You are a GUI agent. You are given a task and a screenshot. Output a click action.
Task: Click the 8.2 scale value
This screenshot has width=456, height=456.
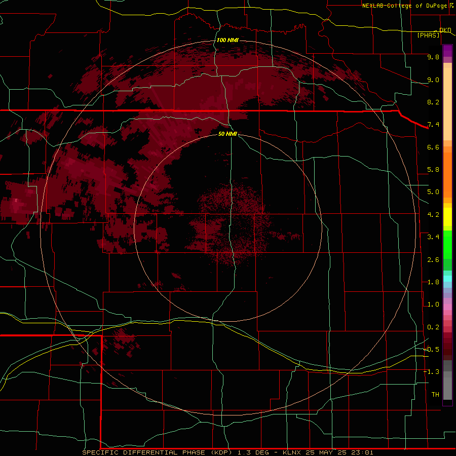click(x=433, y=102)
